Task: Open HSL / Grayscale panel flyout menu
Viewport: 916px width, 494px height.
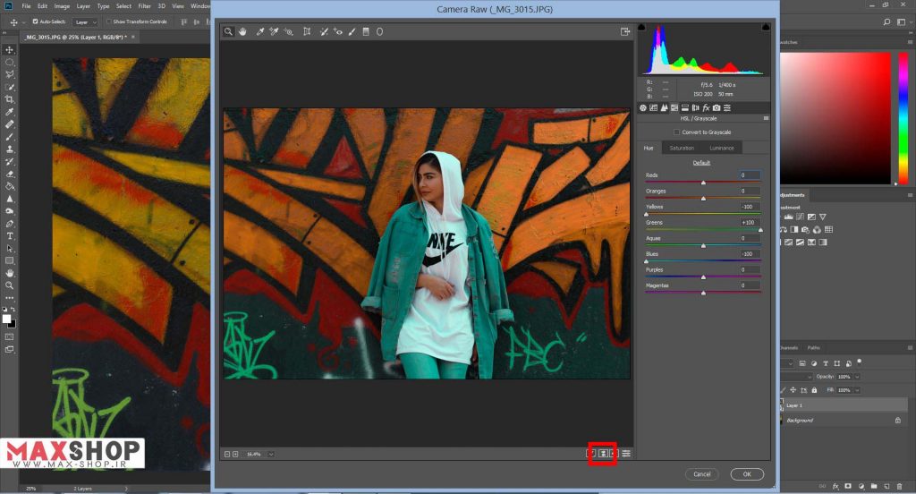Action: click(x=766, y=118)
